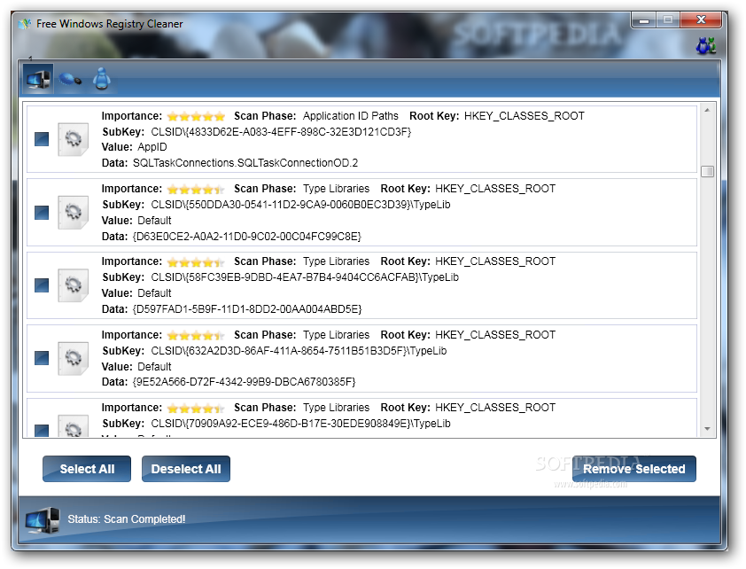Click SubKey 'CLSID\{4833D62E-A083-4EFF-898C-32E3D121CD3F}'
Screen dimensions: 746x569
(281, 132)
